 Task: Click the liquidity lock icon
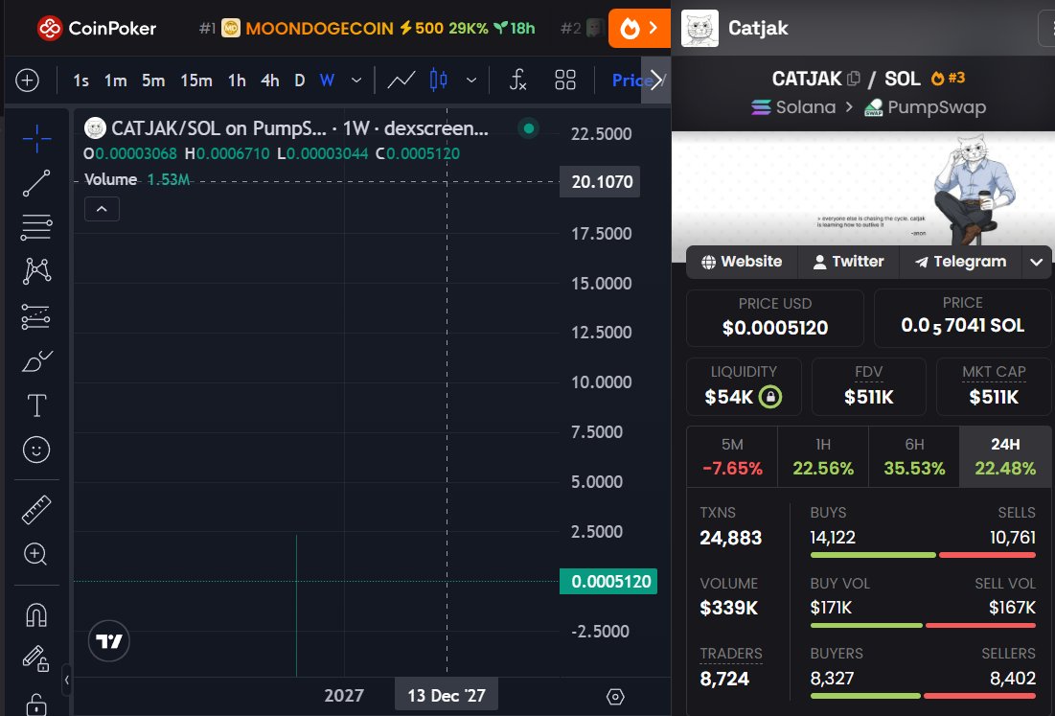[770, 397]
